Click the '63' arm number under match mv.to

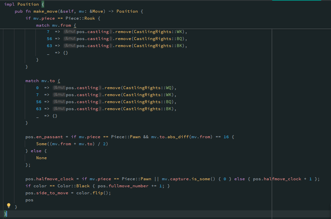tap(38, 109)
